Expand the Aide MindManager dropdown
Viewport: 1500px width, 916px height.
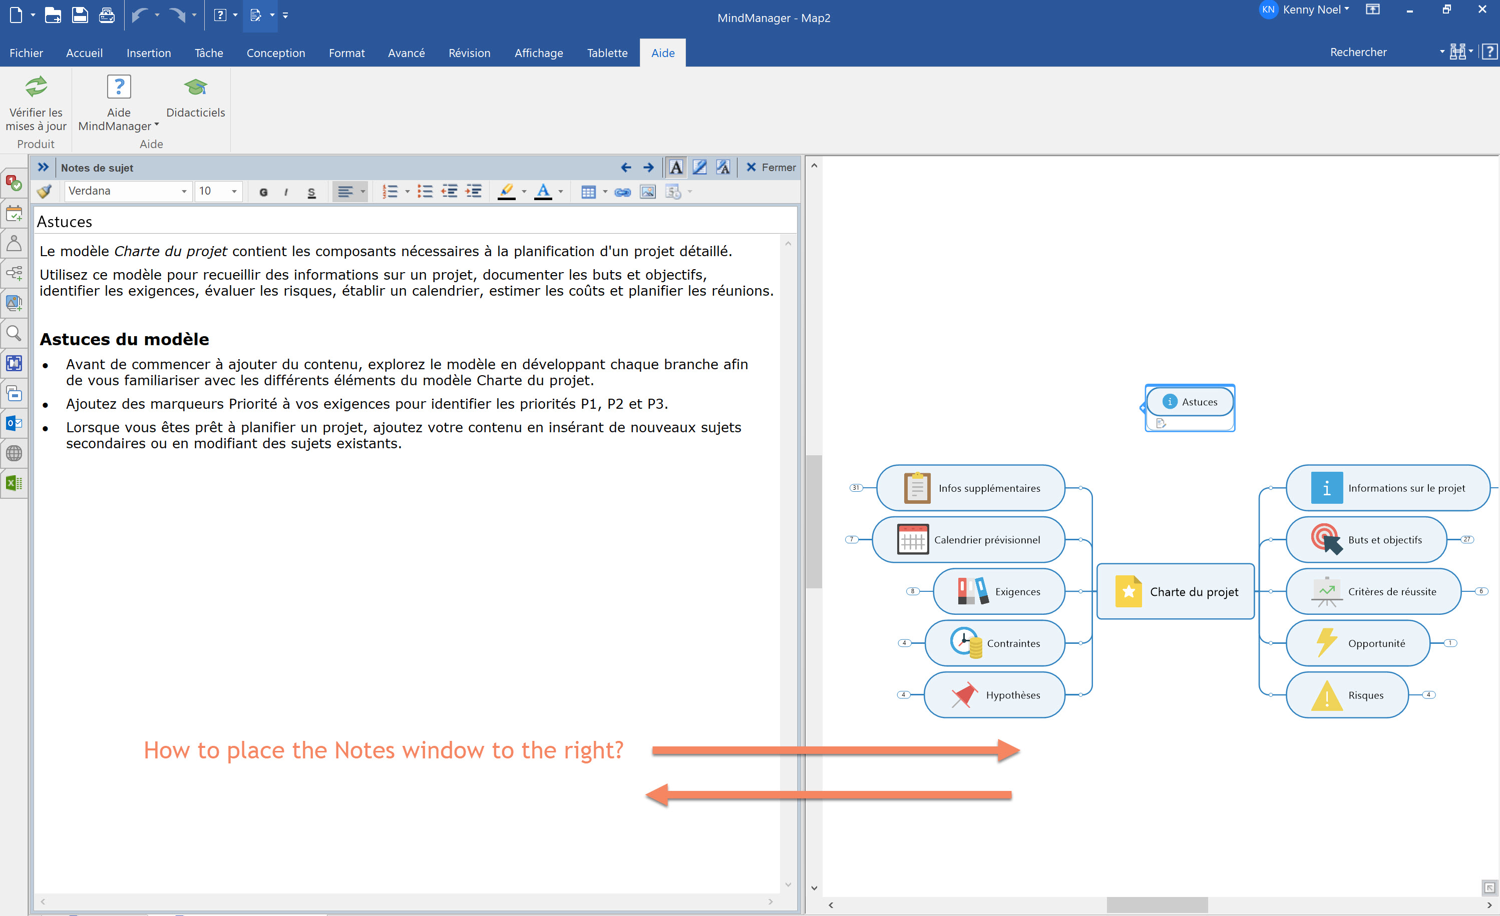pos(156,125)
